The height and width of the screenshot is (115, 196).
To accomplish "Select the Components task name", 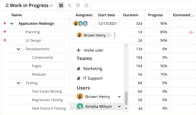I will click(42, 58).
